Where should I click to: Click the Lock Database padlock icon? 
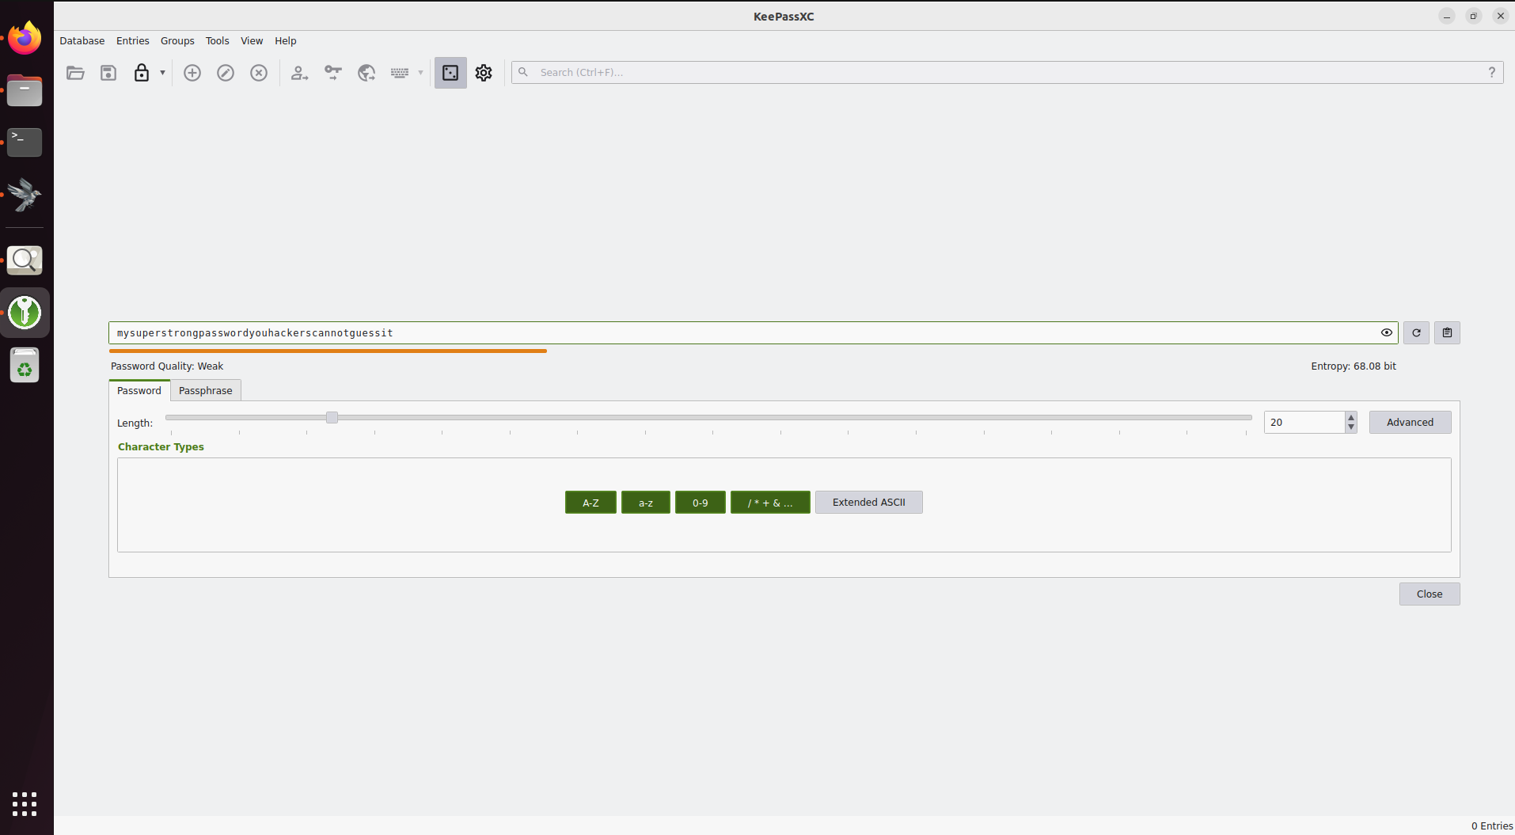(x=142, y=73)
